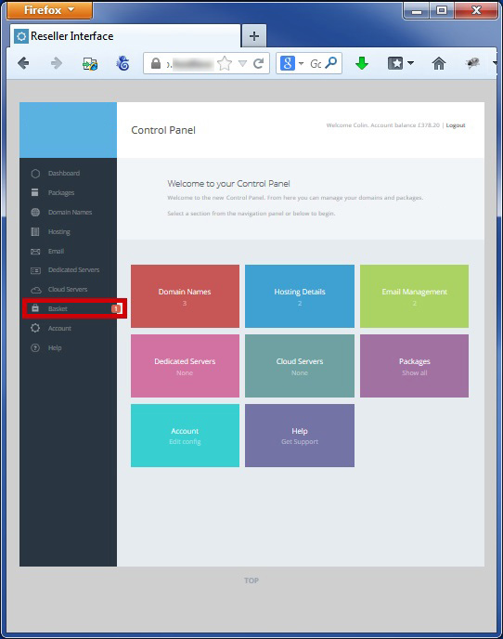503x639 pixels.
Task: Open the Email Management green tile
Action: [x=414, y=296]
